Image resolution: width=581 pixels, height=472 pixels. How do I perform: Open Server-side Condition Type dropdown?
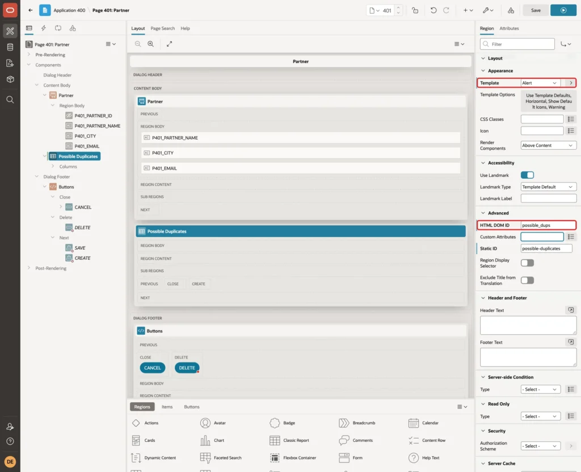(x=540, y=389)
